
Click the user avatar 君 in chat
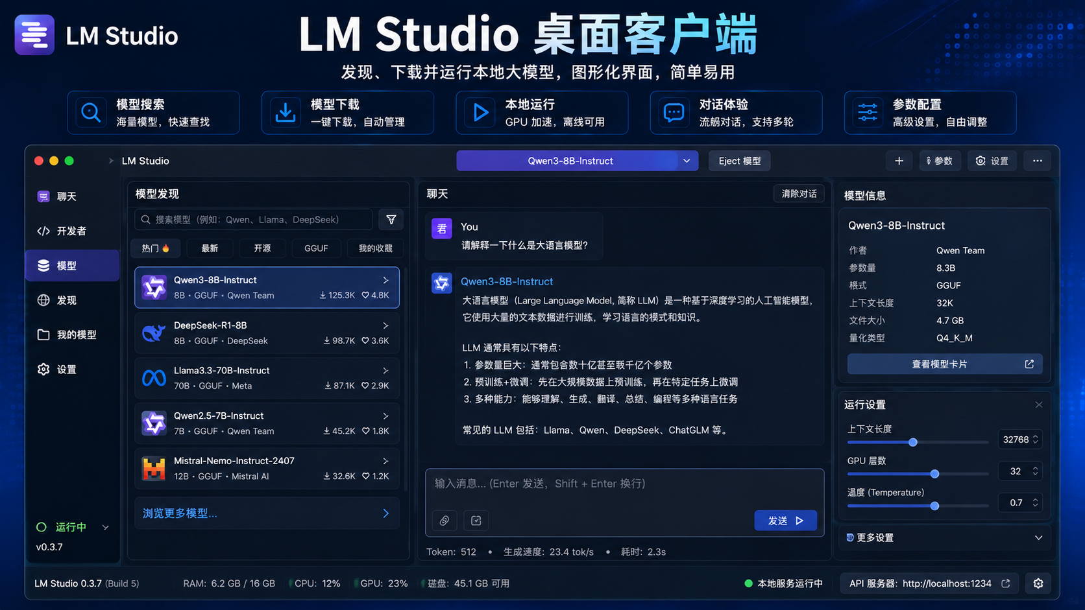pyautogui.click(x=442, y=228)
